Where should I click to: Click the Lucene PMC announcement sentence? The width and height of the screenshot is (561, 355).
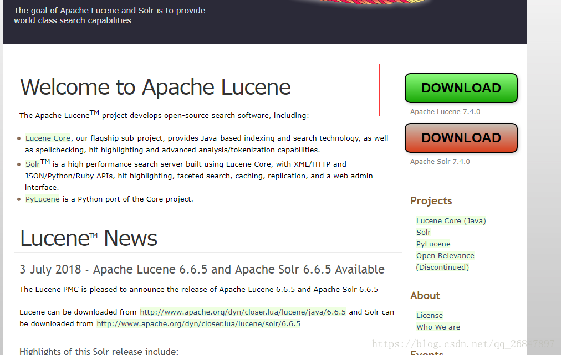tap(198, 289)
